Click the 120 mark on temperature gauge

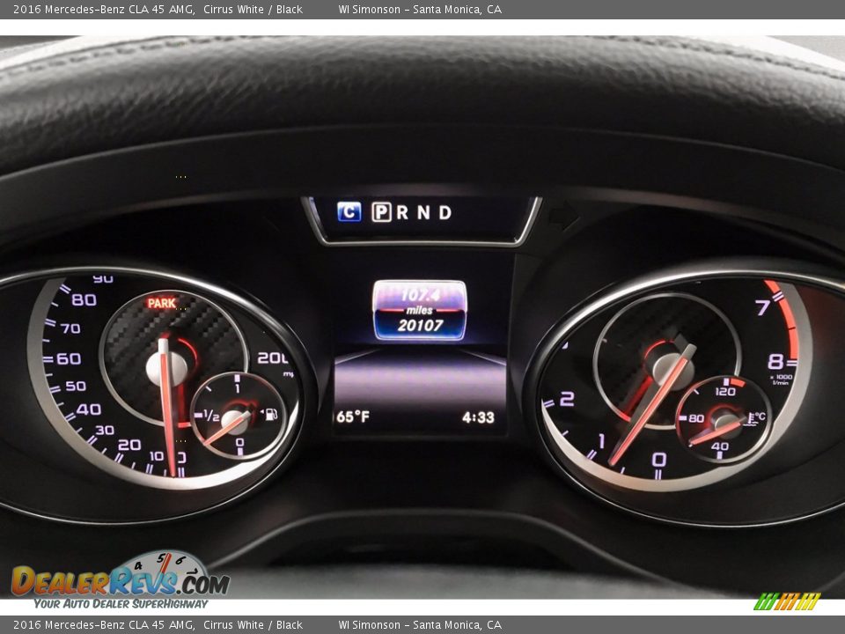(724, 391)
